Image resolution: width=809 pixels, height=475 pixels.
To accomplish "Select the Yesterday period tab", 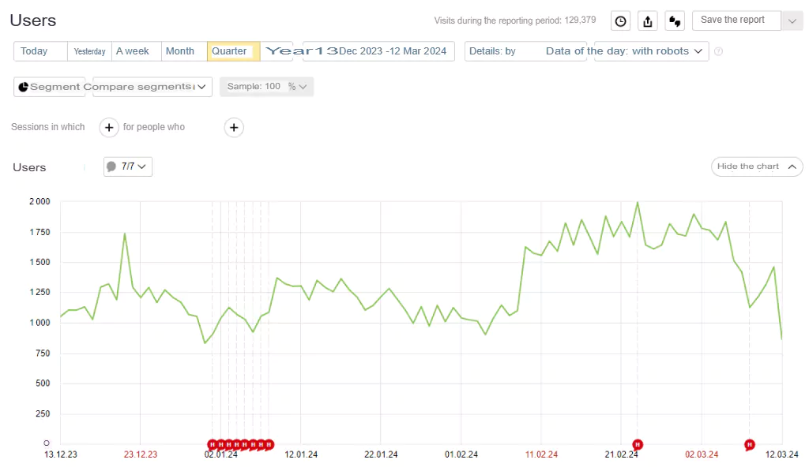I will coord(89,51).
